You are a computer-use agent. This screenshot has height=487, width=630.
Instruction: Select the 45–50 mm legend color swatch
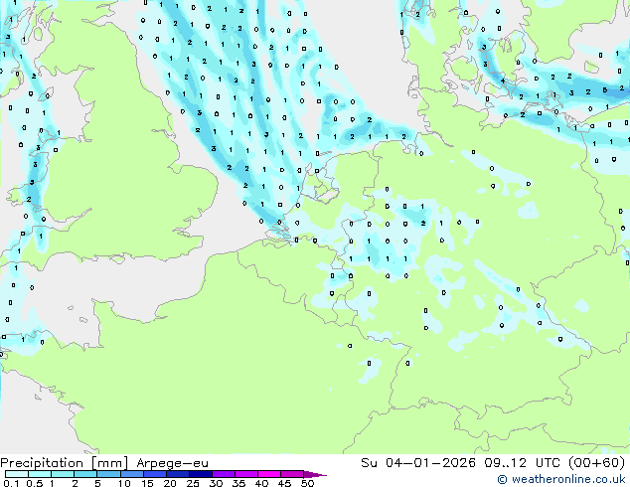292,474
